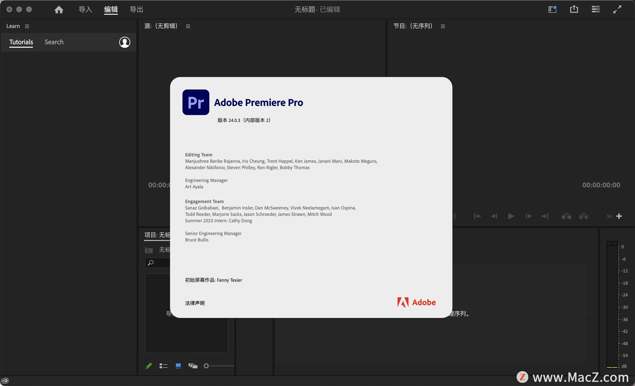
Task: Click the Program monitor timecode 00:00:00:00
Action: pyautogui.click(x=601, y=185)
